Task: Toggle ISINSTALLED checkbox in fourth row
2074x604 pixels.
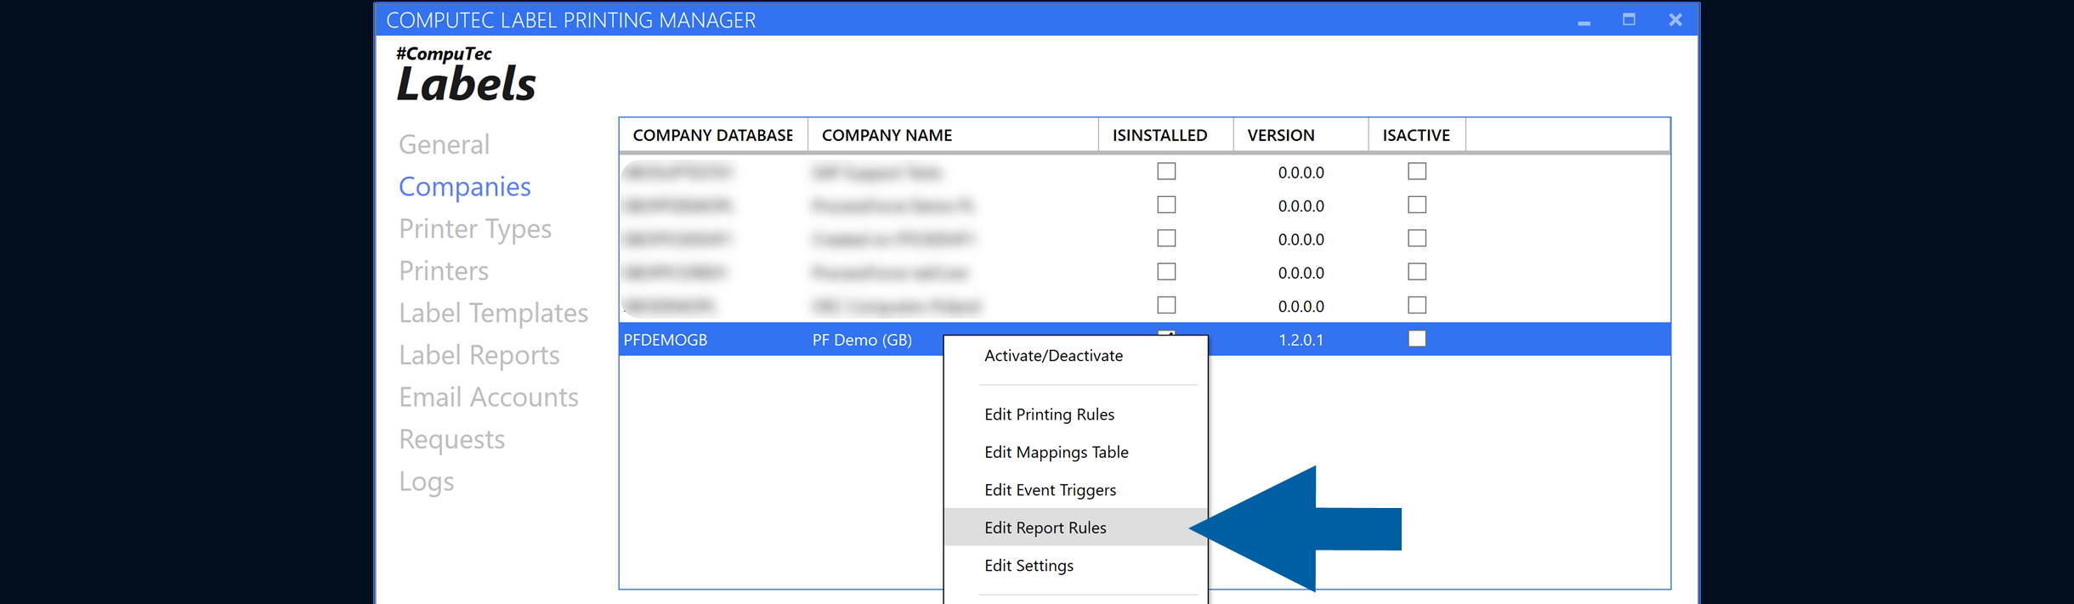Action: coord(1166,272)
